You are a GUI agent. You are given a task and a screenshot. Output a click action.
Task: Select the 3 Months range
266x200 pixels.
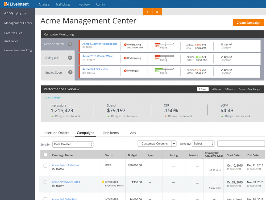click(x=230, y=89)
